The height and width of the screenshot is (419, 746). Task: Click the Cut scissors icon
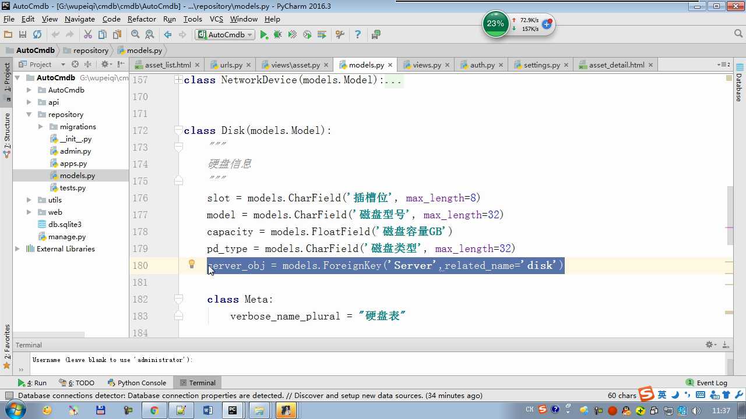(x=88, y=35)
